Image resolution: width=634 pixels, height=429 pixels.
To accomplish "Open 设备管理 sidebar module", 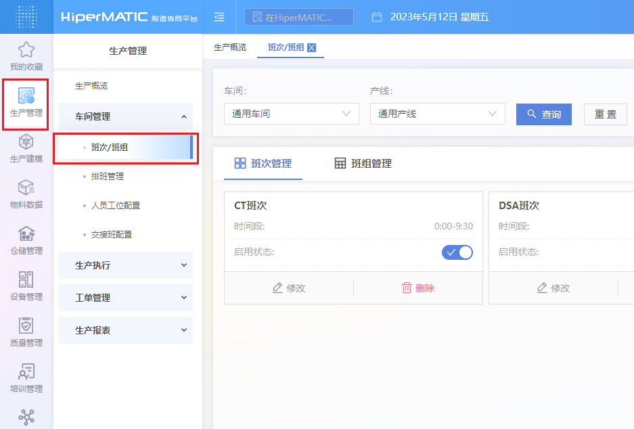I will click(26, 286).
